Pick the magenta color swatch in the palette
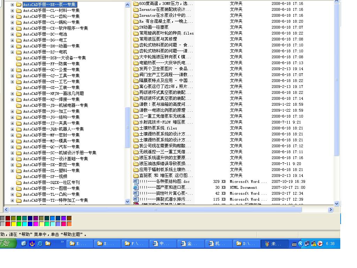357x268 pixels. [36, 224]
